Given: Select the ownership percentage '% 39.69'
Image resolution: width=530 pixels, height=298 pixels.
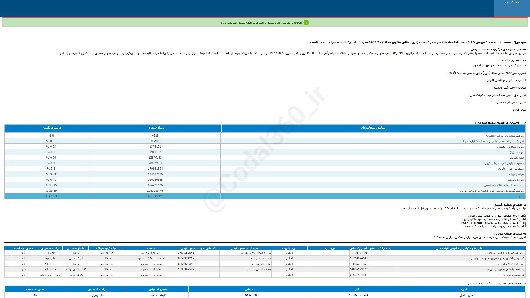Looking at the screenshot, I should coord(51,191).
